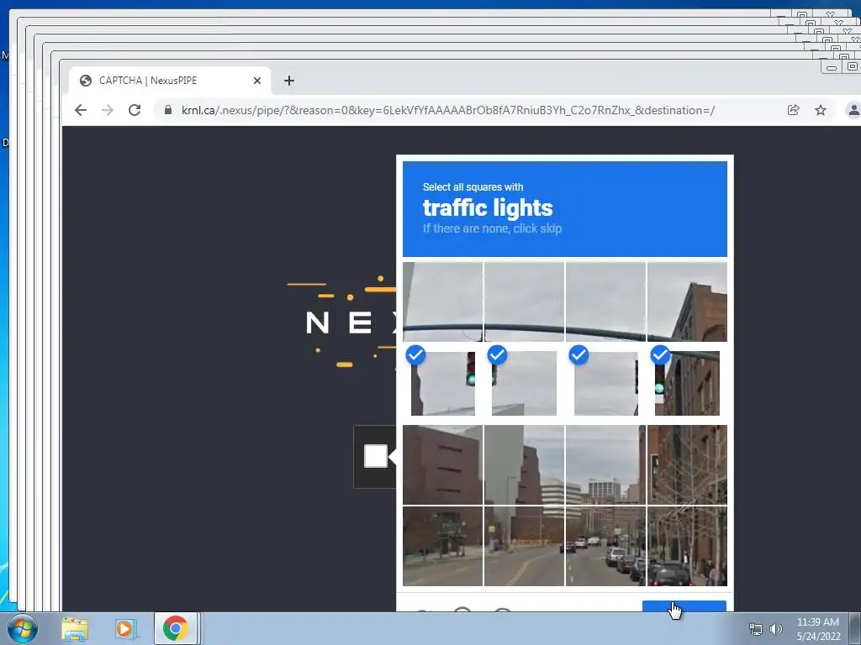Close the CAPTCHA | NexusPIPE tab
This screenshot has height=645, width=861.
[x=257, y=81]
